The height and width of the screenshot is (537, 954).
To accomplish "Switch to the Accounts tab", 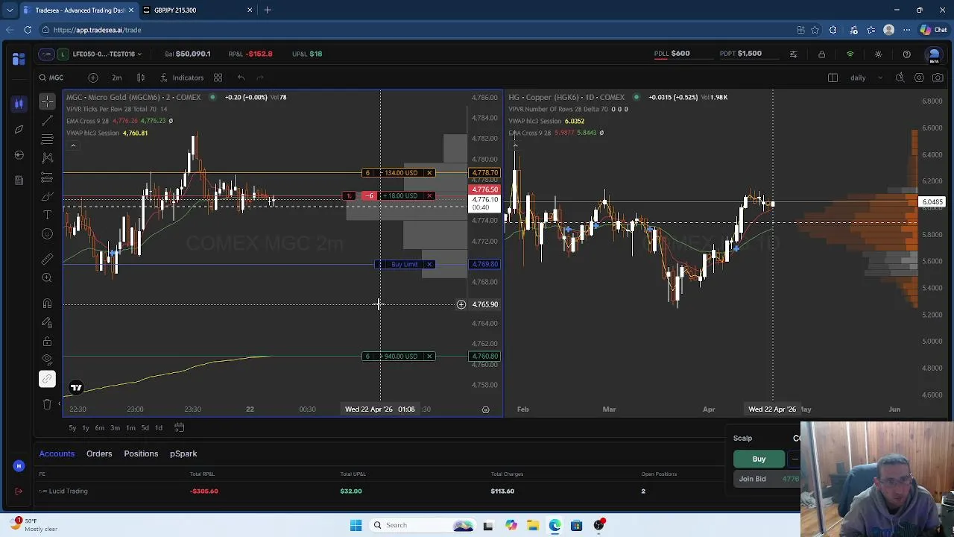I will (57, 453).
